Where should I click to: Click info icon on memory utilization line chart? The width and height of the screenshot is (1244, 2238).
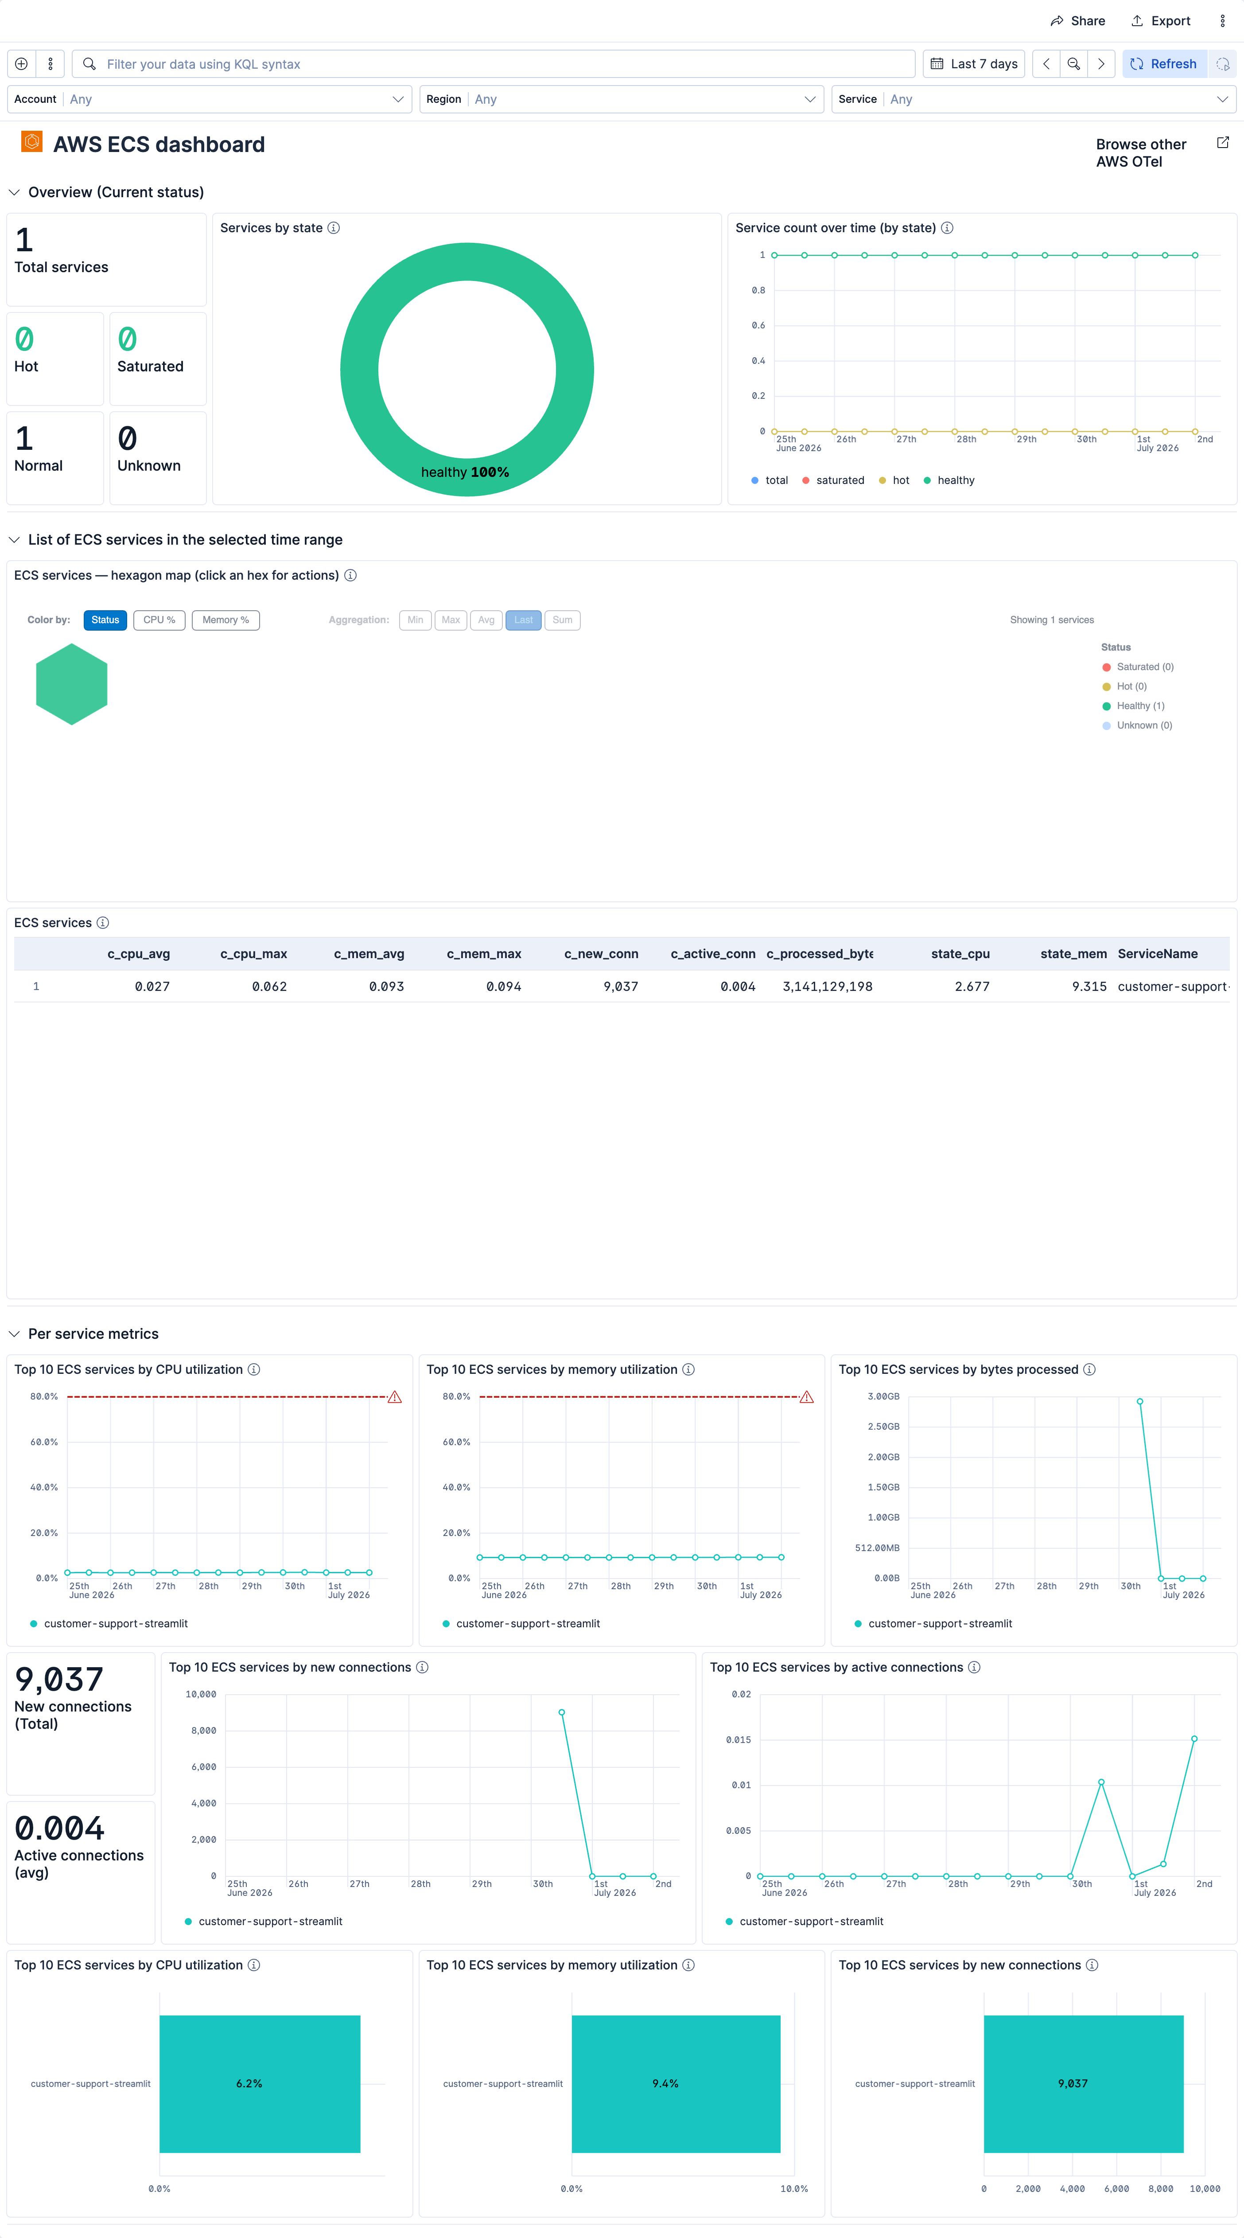[x=688, y=1369]
